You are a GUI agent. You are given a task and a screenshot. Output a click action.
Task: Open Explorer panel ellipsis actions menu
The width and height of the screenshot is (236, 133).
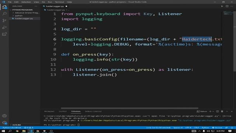click(x=36, y=6)
